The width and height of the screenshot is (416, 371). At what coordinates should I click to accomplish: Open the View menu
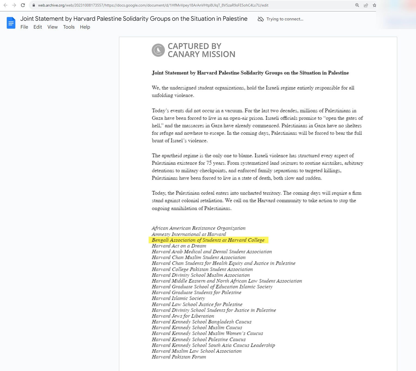pyautogui.click(x=53, y=27)
